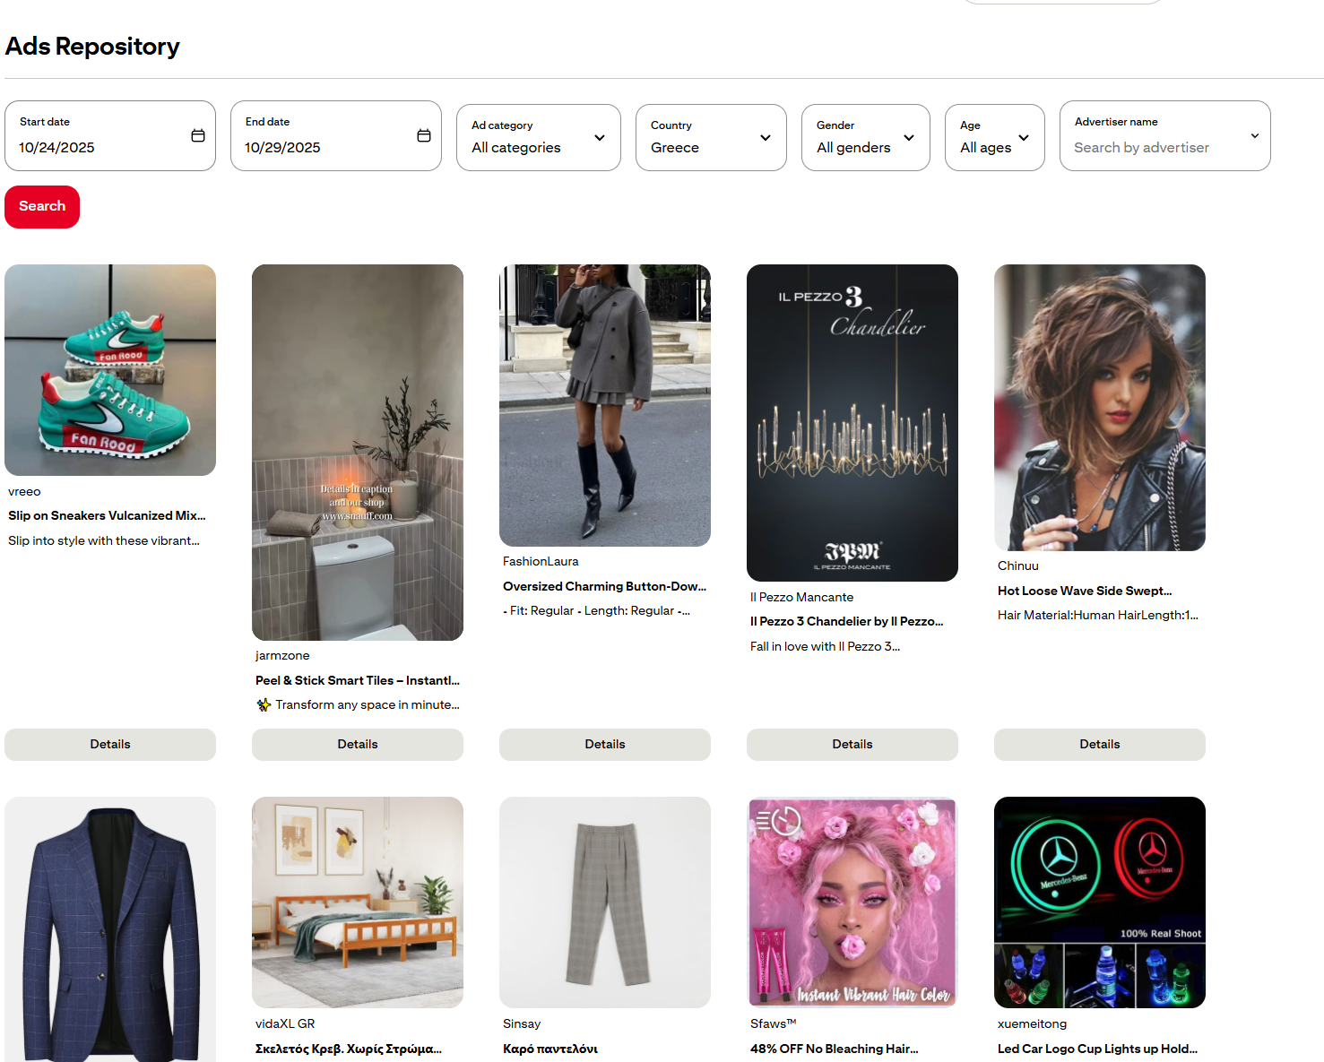Image resolution: width=1324 pixels, height=1062 pixels.
Task: View Details for Chinuu hair ad
Action: pos(1100,745)
